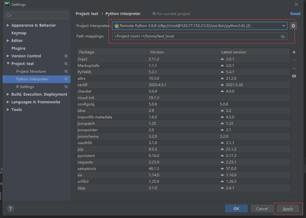Click the copy icon beside Project Structure
This screenshot has width=306, height=218.
click(66, 71)
